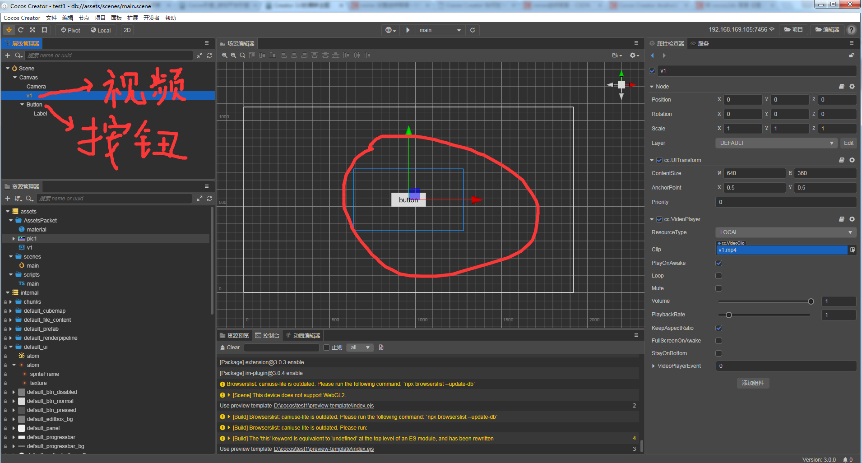Enable the Mute checkbox

point(719,288)
